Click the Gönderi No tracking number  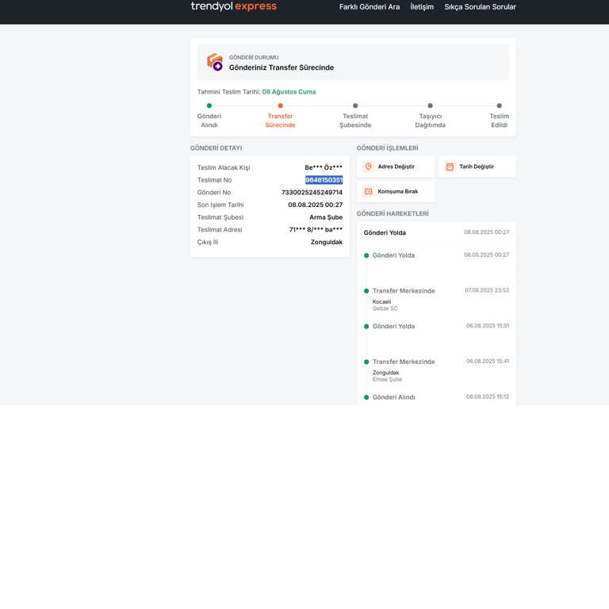[312, 193]
